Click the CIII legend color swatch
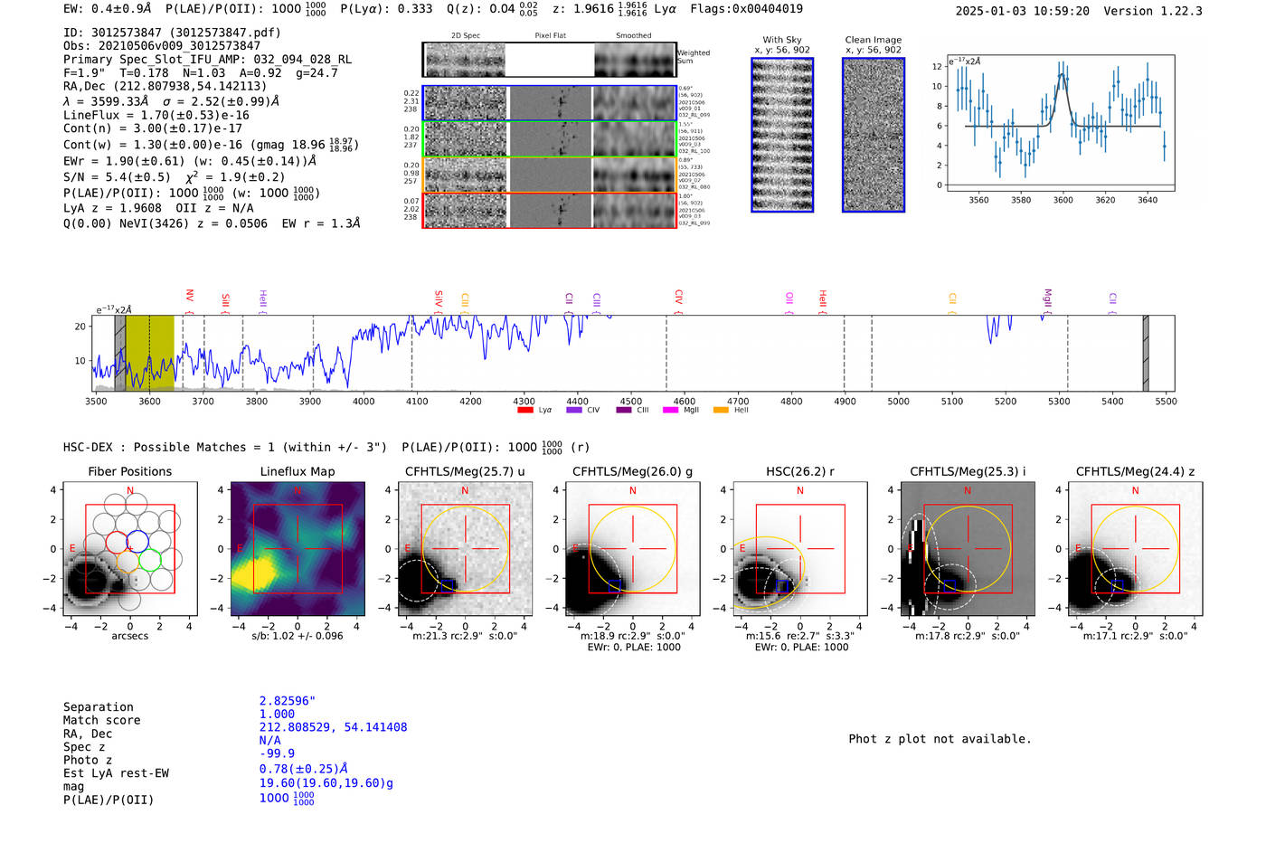The height and width of the screenshot is (862, 1266). (x=624, y=410)
